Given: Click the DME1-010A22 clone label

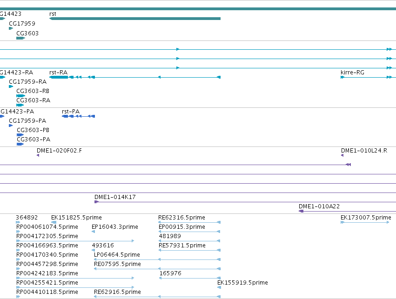Looking at the screenshot, I should click(319, 206).
